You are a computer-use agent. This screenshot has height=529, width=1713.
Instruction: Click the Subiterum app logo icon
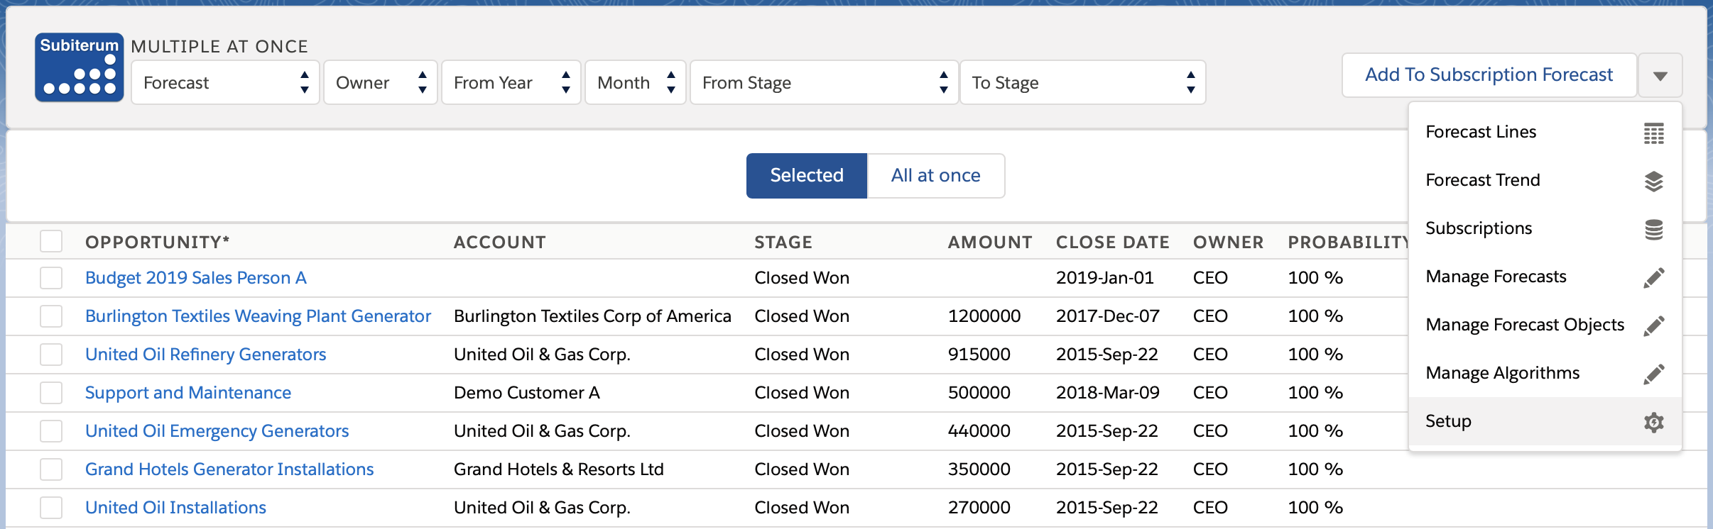click(x=79, y=67)
